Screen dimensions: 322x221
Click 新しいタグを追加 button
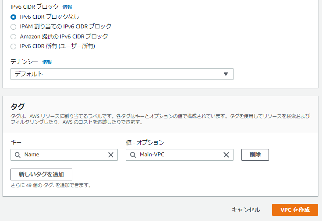click(x=41, y=174)
